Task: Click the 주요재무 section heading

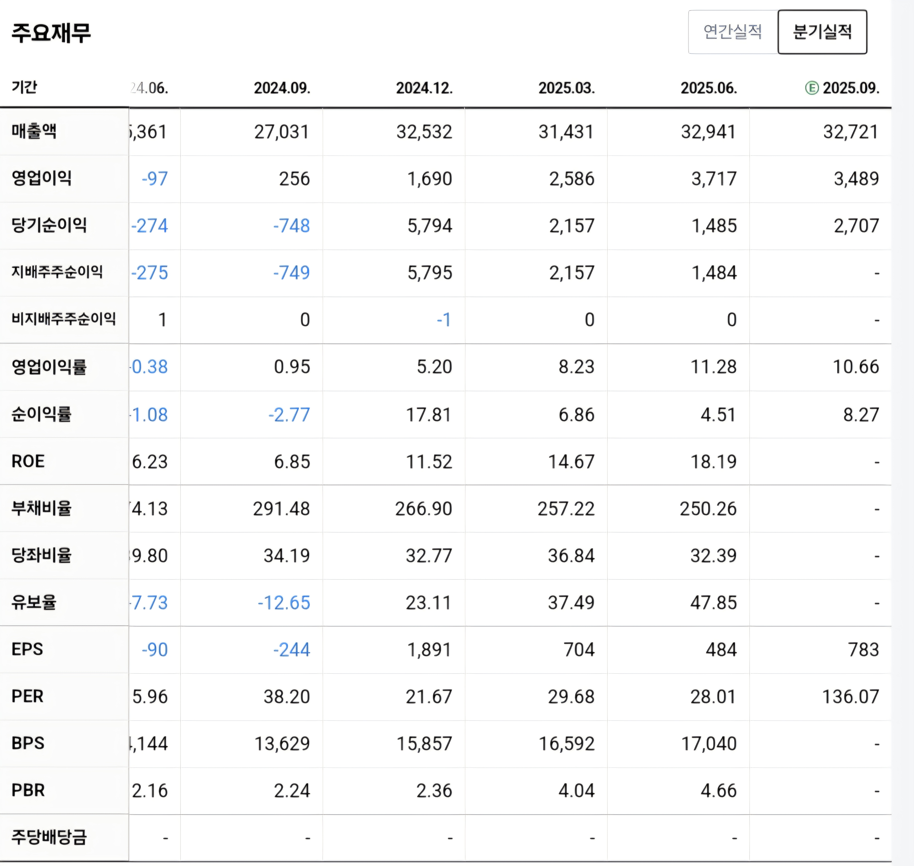Action: tap(51, 33)
